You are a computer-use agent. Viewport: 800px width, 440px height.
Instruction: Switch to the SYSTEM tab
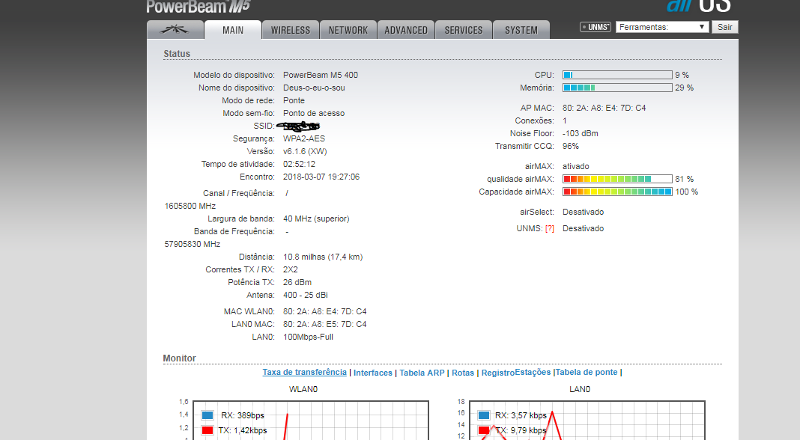click(521, 30)
